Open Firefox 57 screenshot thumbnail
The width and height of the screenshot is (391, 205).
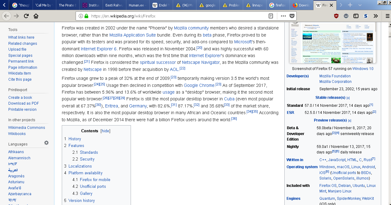(x=332, y=42)
